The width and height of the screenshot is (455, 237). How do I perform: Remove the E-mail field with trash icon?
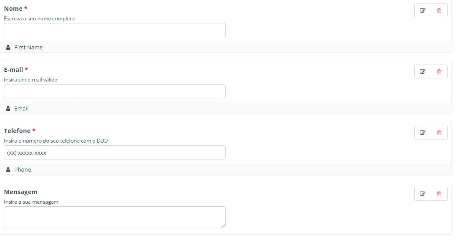tap(439, 72)
